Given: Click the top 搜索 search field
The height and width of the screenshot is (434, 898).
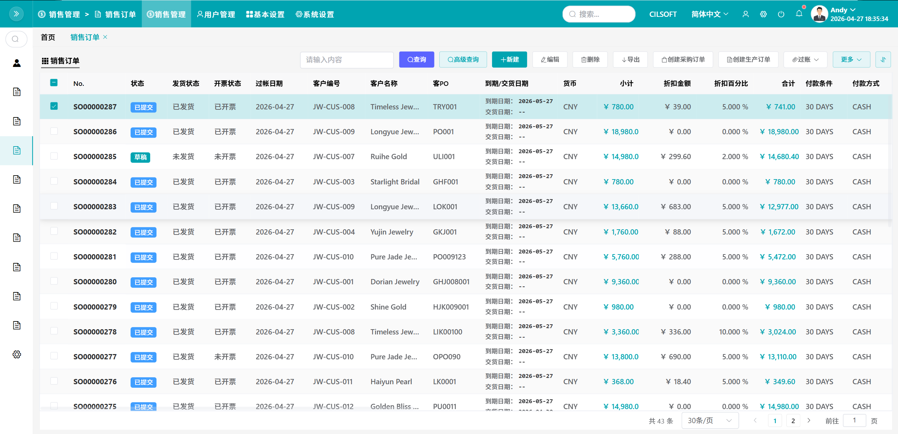Looking at the screenshot, I should [x=599, y=14].
